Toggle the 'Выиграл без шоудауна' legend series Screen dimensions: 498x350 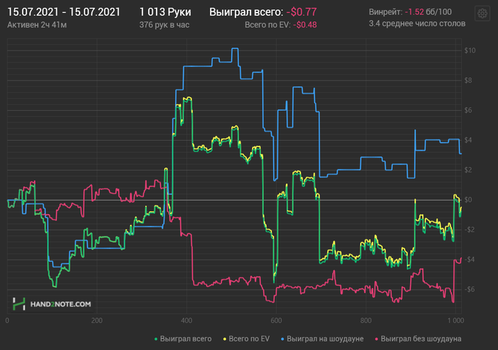point(418,339)
